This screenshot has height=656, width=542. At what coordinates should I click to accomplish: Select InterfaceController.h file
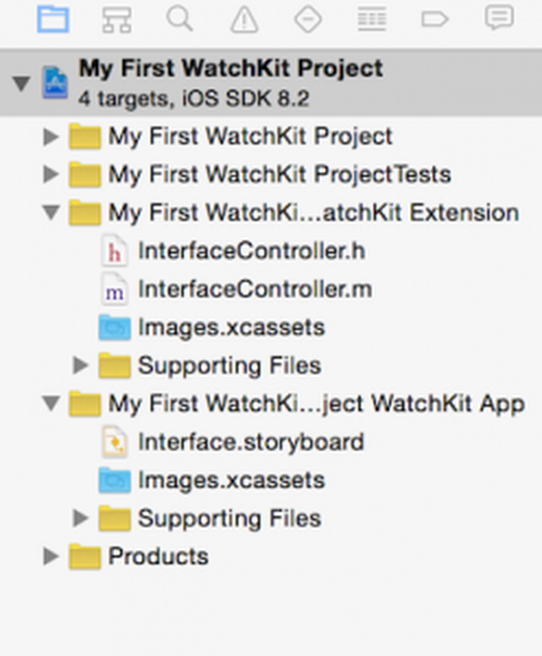tap(232, 251)
